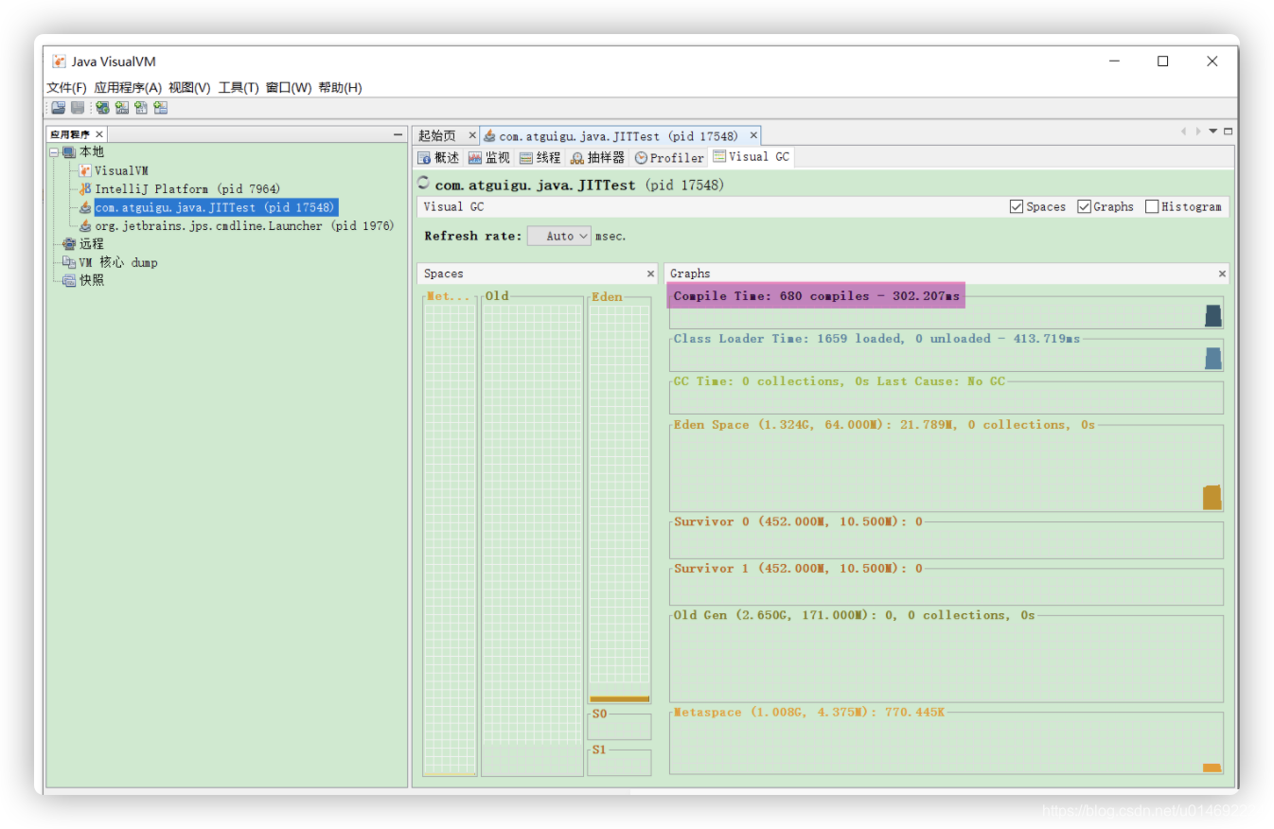Click the 快照 (Snapshots) tree node
This screenshot has height=829, width=1274.
92,280
